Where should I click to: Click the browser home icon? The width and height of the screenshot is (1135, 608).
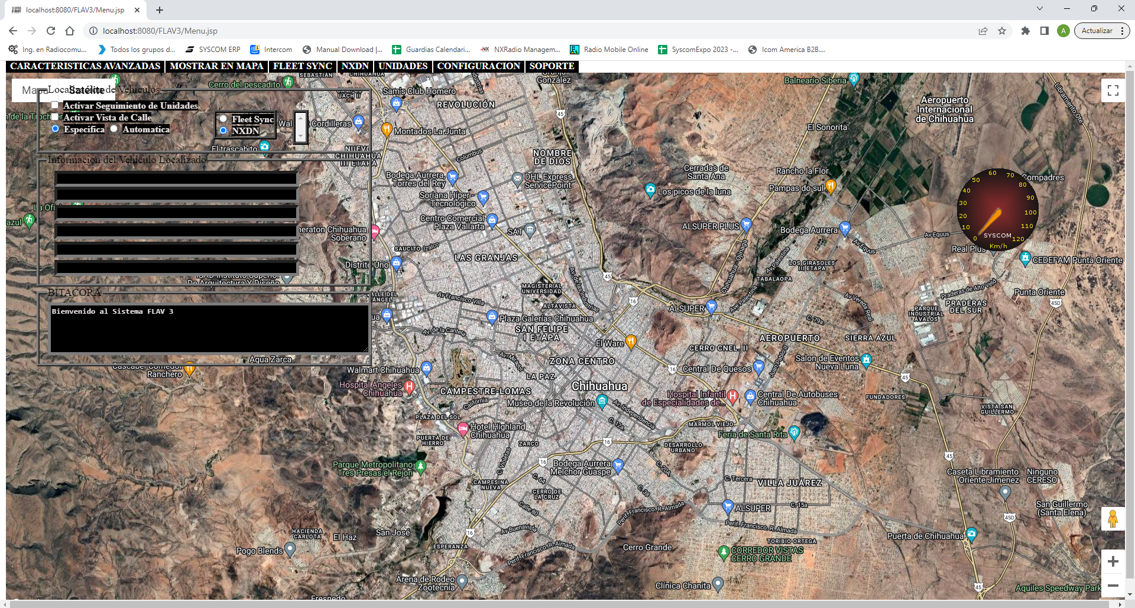pyautogui.click(x=70, y=31)
